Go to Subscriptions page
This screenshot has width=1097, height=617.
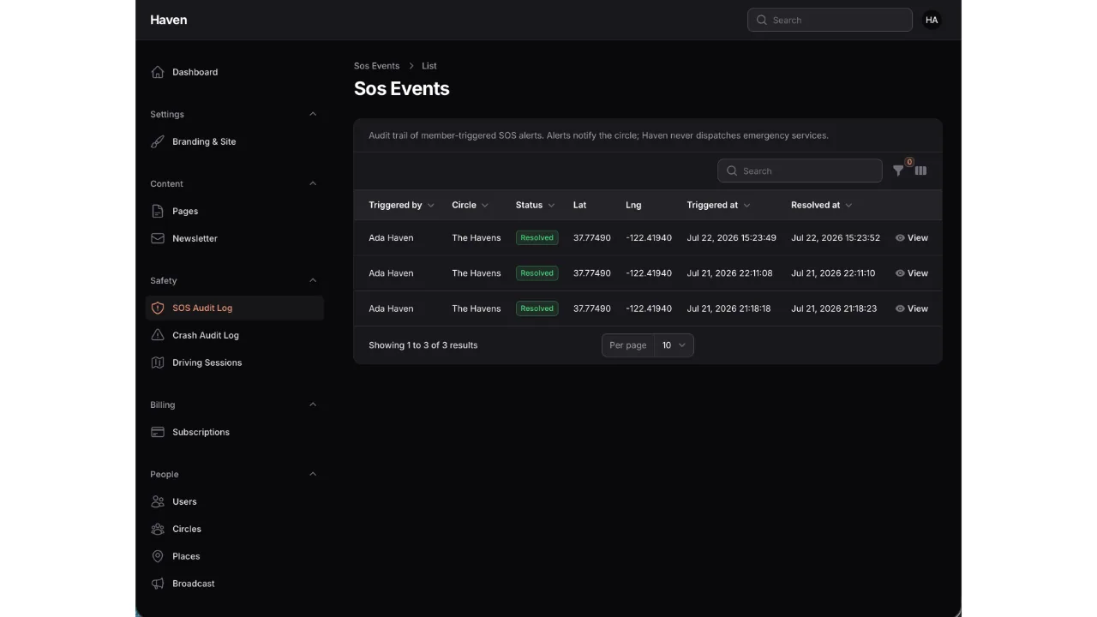click(x=234, y=432)
